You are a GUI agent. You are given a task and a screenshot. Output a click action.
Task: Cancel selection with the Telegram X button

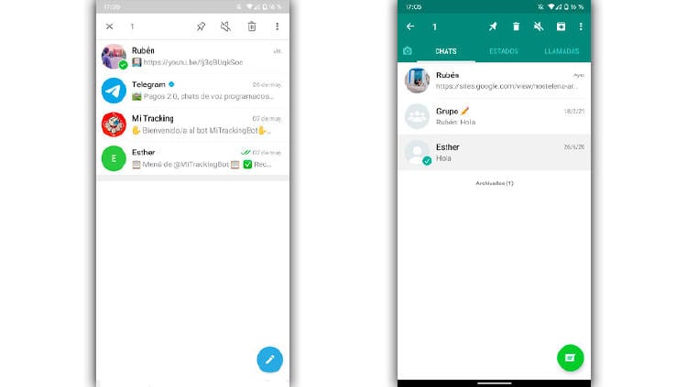point(110,27)
